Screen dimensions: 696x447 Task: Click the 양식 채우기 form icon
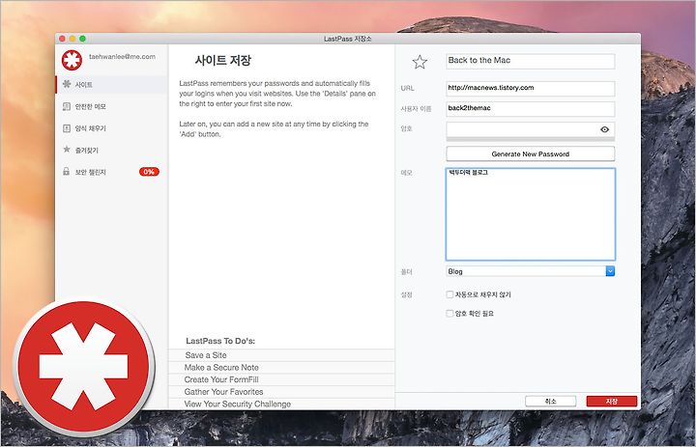(67, 128)
